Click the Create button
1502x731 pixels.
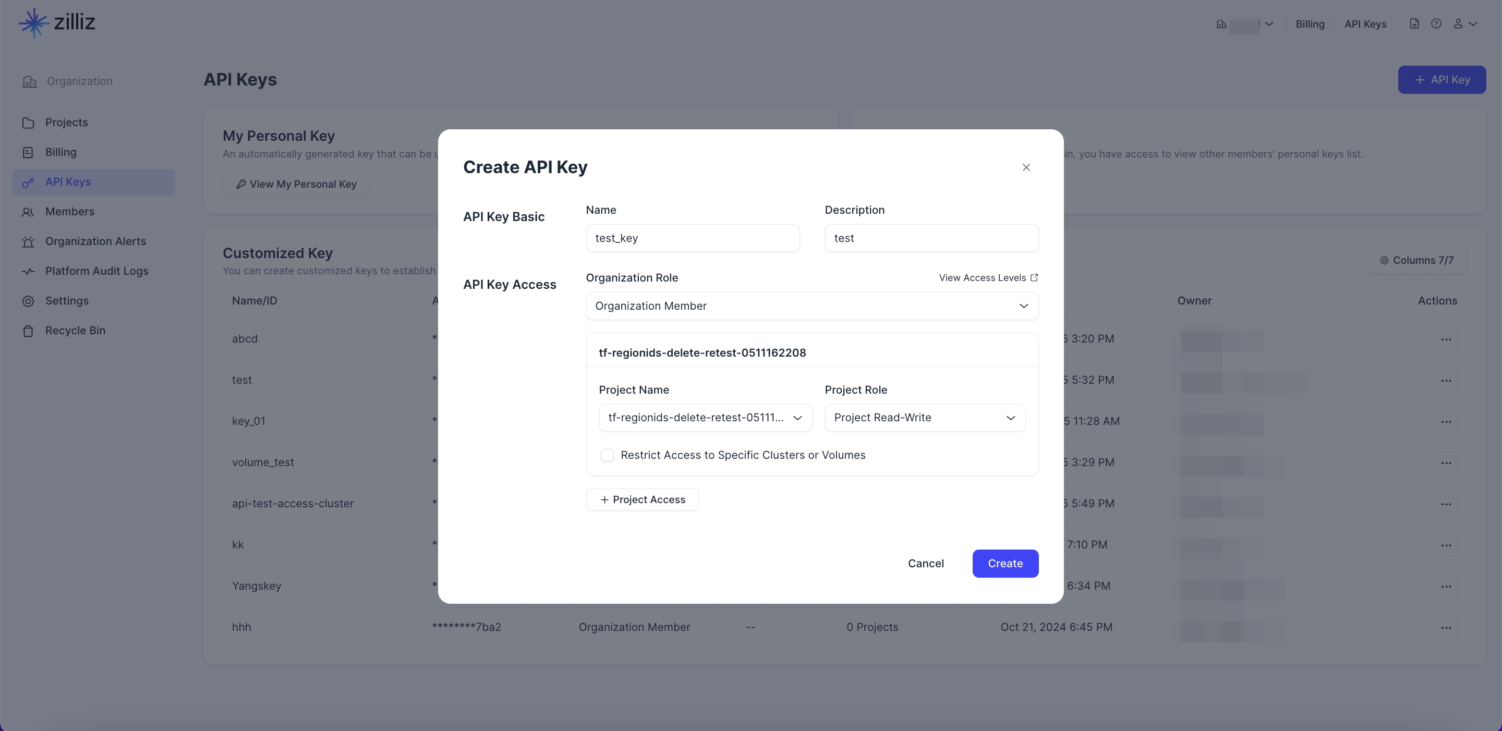[x=1005, y=564]
